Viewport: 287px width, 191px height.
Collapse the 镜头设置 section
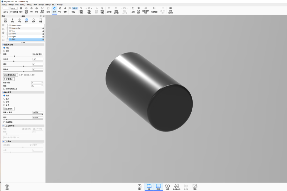3,92
